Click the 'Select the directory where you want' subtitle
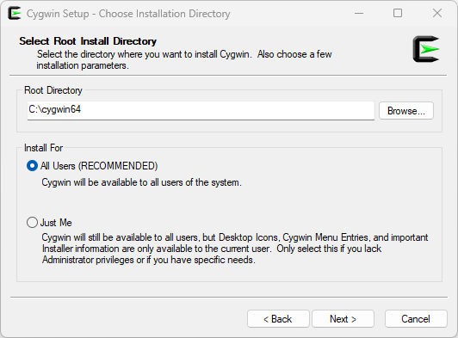The width and height of the screenshot is (458, 338). click(184, 59)
